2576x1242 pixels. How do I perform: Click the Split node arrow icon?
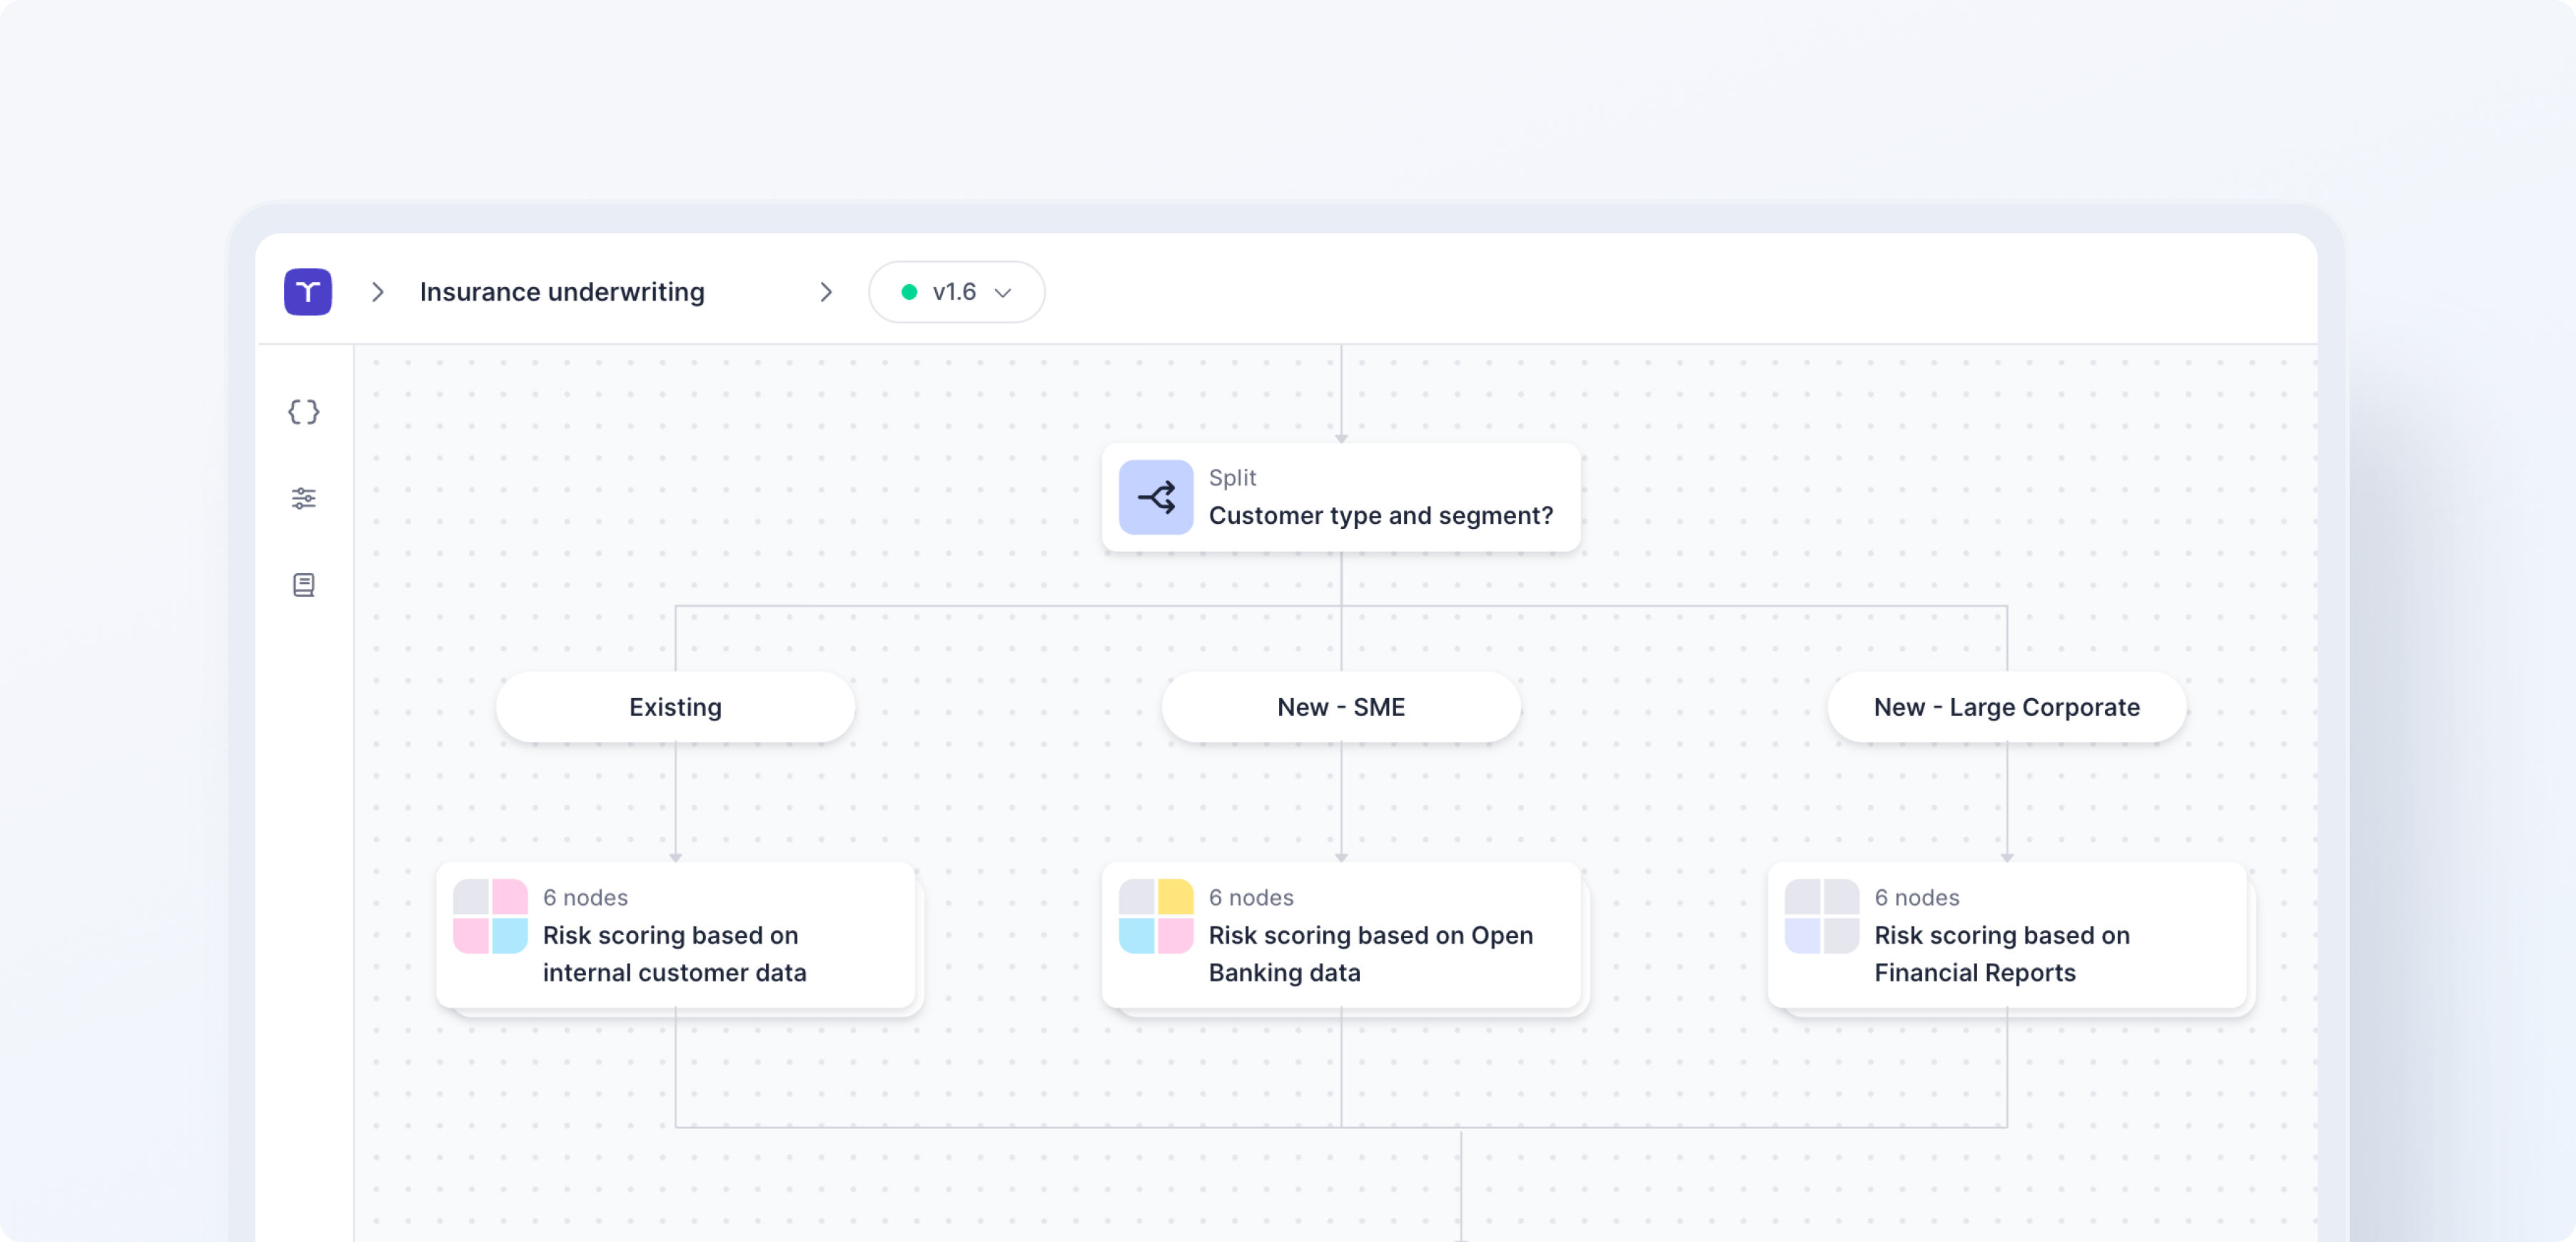click(x=1155, y=497)
